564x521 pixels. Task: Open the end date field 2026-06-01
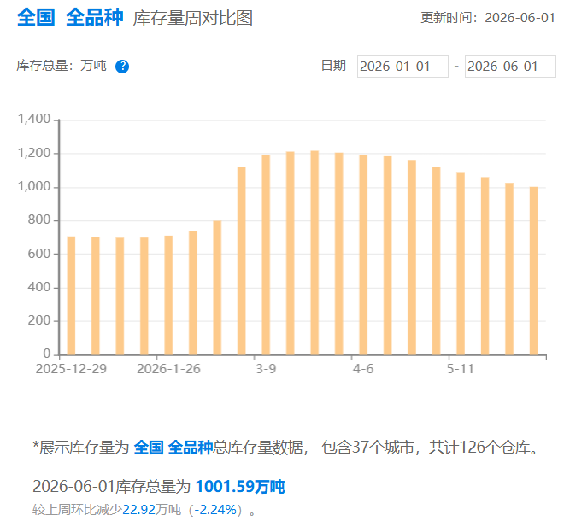(x=510, y=66)
